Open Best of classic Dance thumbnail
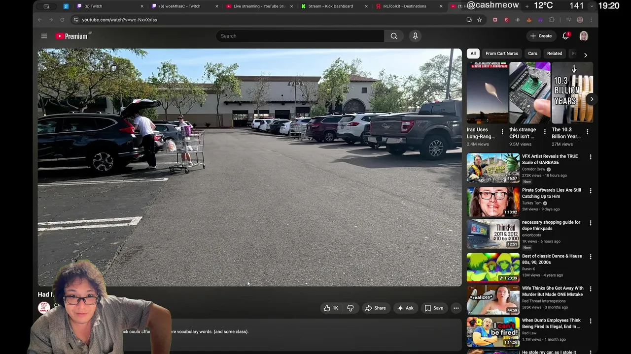The height and width of the screenshot is (354, 631). click(x=493, y=267)
